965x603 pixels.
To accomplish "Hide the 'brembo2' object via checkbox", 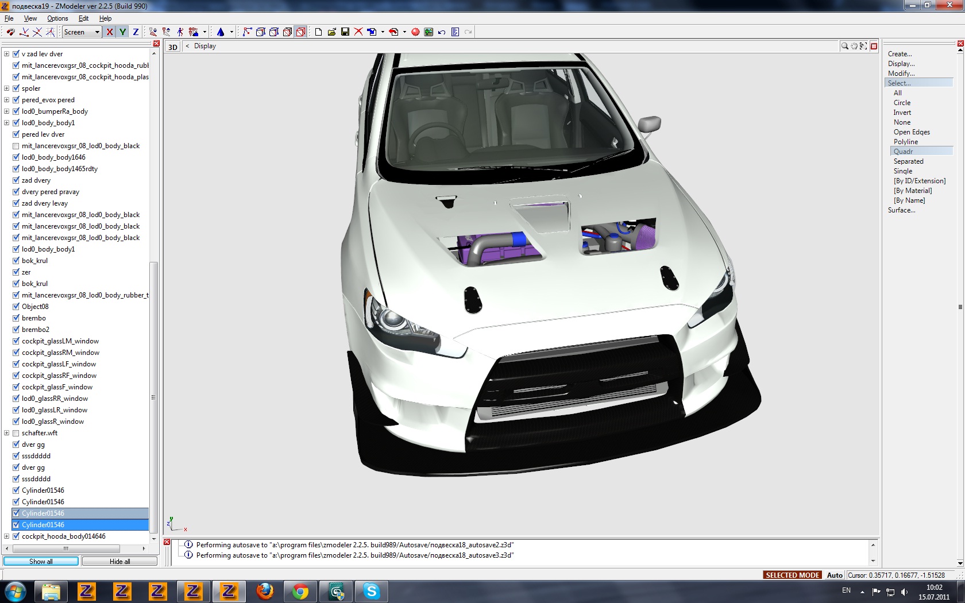I will tap(16, 330).
